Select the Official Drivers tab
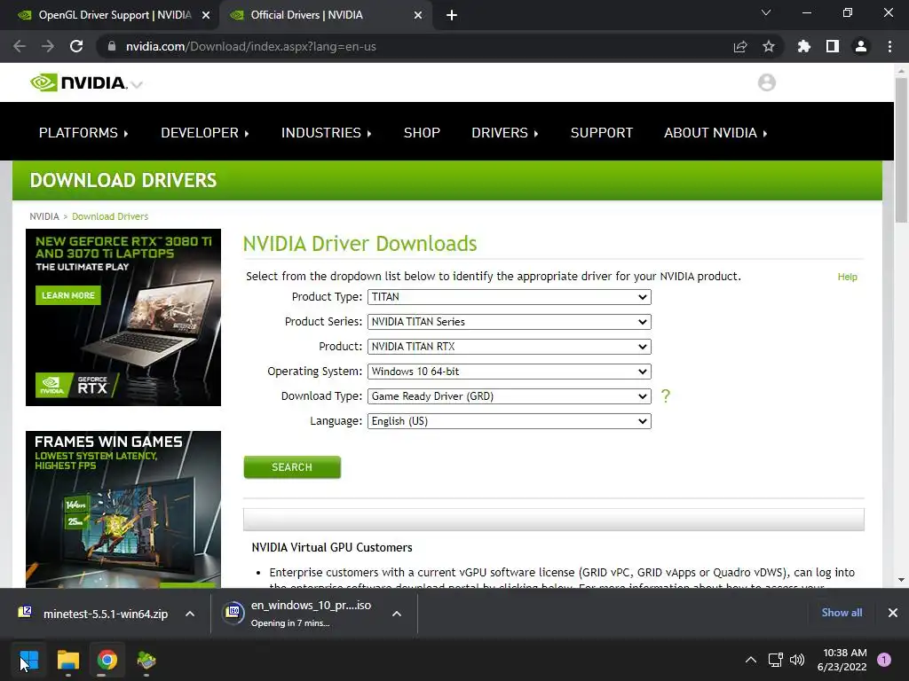The width and height of the screenshot is (909, 681). tap(325, 16)
